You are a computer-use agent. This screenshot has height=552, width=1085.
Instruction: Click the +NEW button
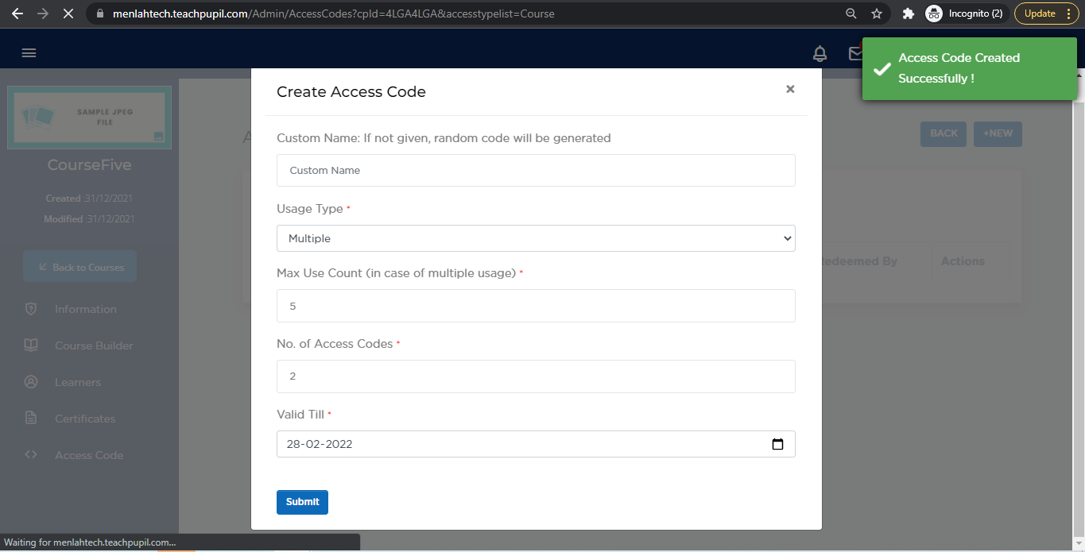coord(998,133)
